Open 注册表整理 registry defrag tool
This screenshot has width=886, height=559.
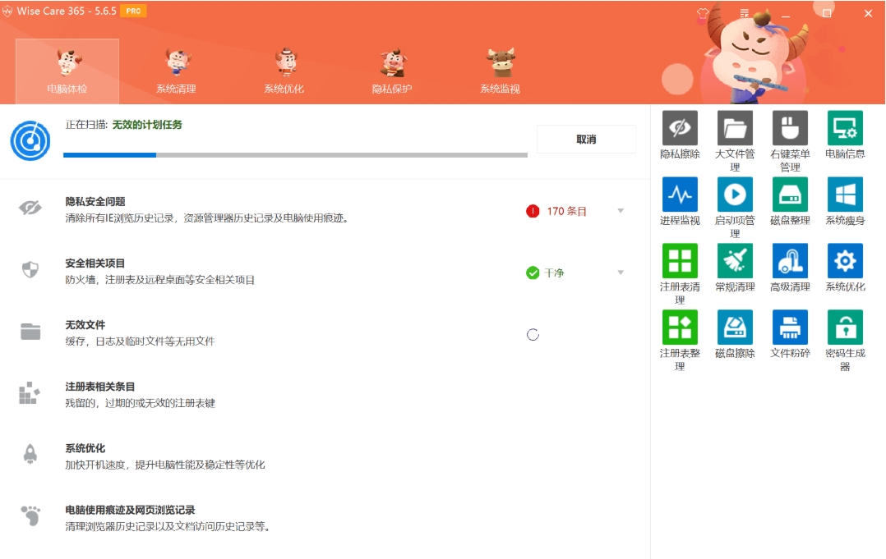coord(680,328)
